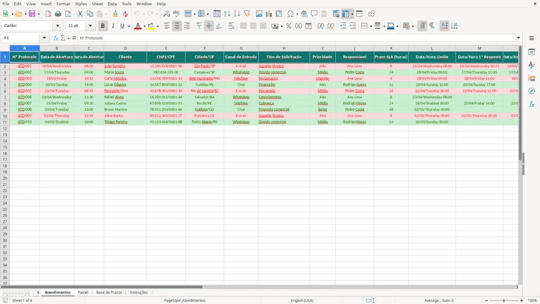Insert special character omega icon
The width and height of the screenshot is (540, 304).
click(290, 14)
